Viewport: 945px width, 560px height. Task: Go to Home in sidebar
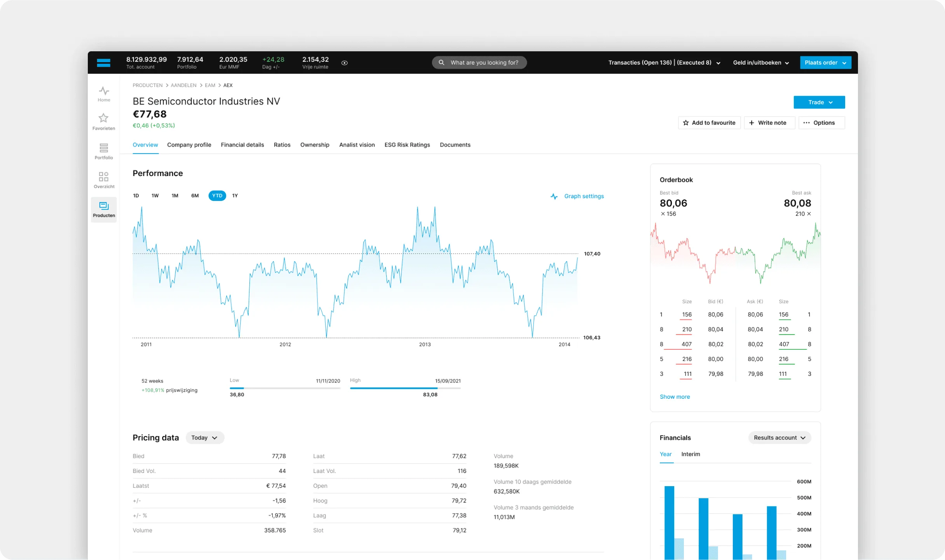coord(104,94)
